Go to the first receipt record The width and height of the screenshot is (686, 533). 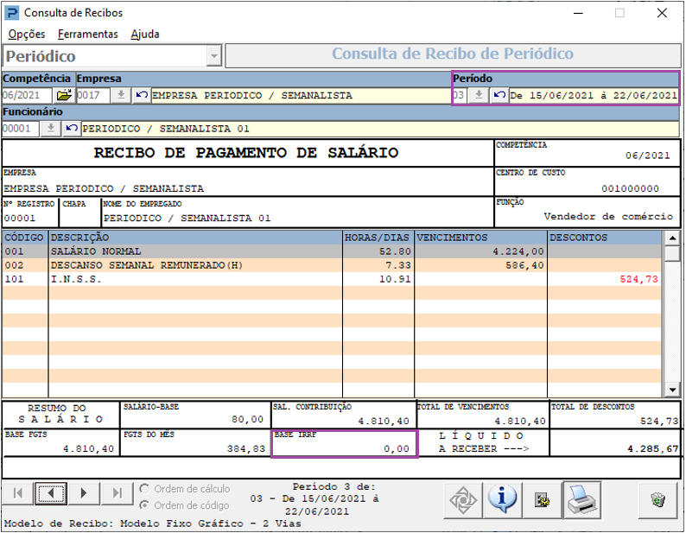click(x=18, y=493)
